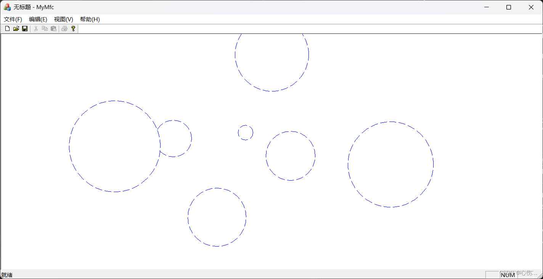Click the Copy toolbar icon
The width and height of the screenshot is (543, 279).
(45, 29)
